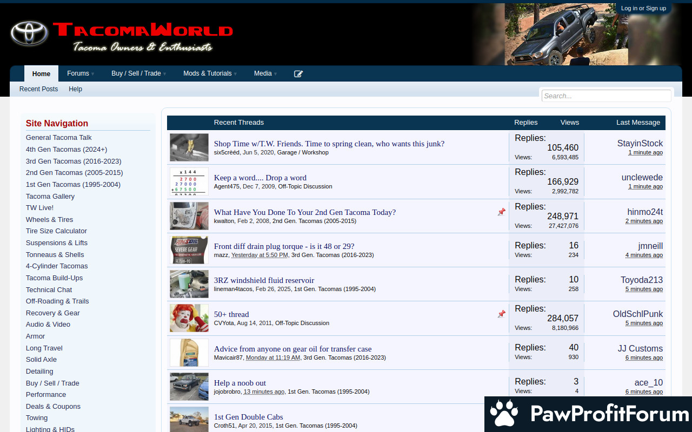Open the Shop Time thread thumbnail
Viewport: 692px width, 432px height.
pos(189,147)
